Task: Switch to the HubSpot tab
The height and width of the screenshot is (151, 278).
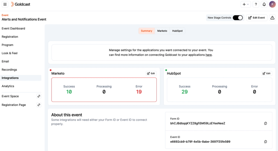Action: (x=177, y=31)
